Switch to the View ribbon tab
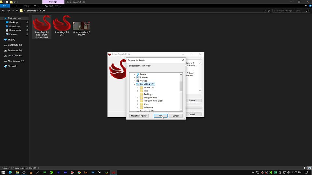The width and height of the screenshot is (312, 175). point(37,6)
